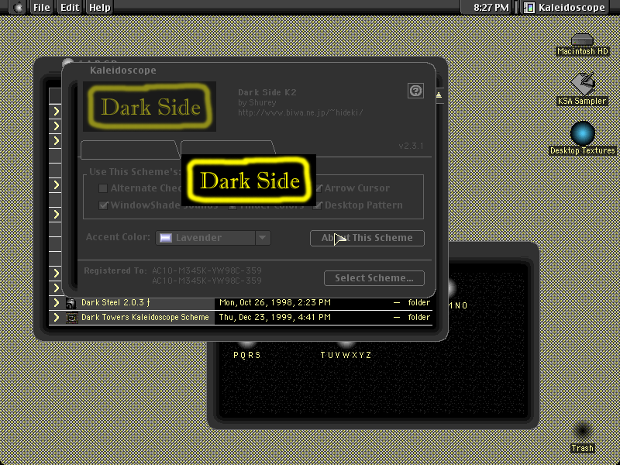Open the Edit menu
Image resolution: width=620 pixels, height=465 pixels.
coord(70,8)
